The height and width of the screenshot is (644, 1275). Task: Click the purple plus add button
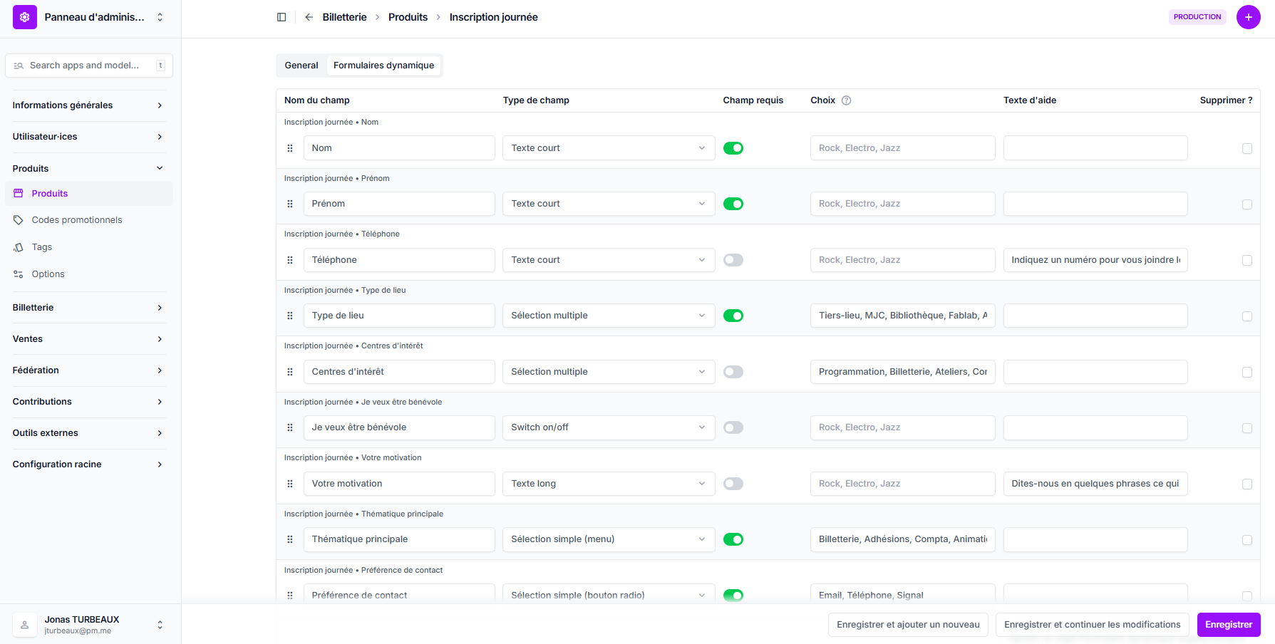click(1248, 17)
